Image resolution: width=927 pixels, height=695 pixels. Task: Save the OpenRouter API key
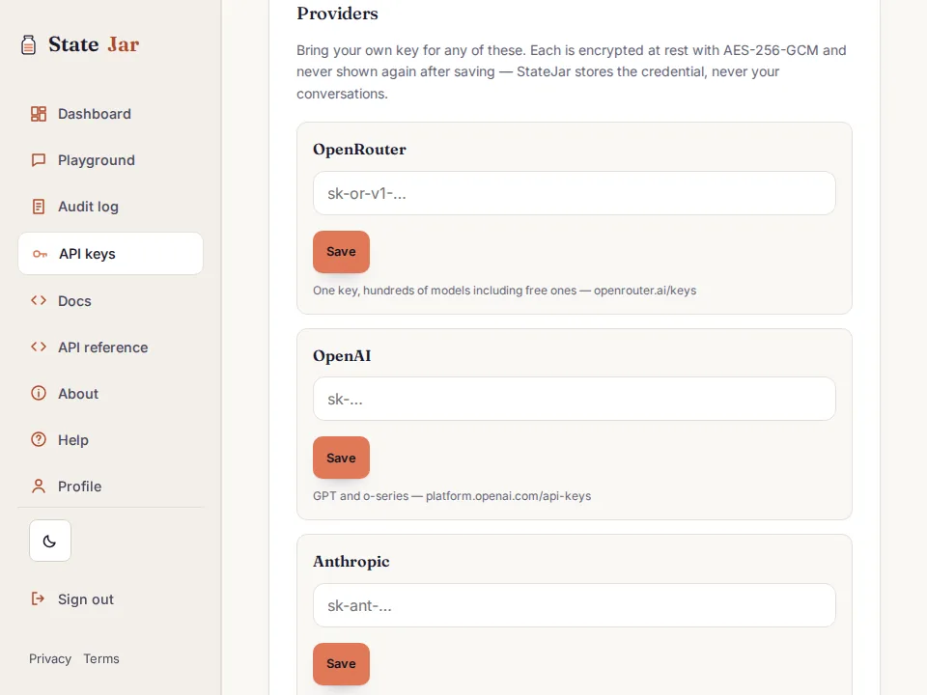point(341,252)
